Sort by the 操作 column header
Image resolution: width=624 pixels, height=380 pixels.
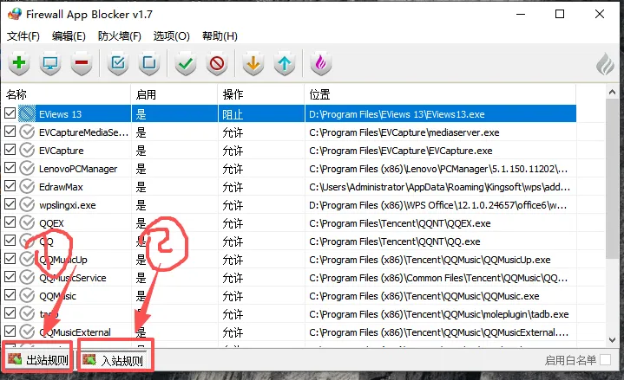coord(261,94)
